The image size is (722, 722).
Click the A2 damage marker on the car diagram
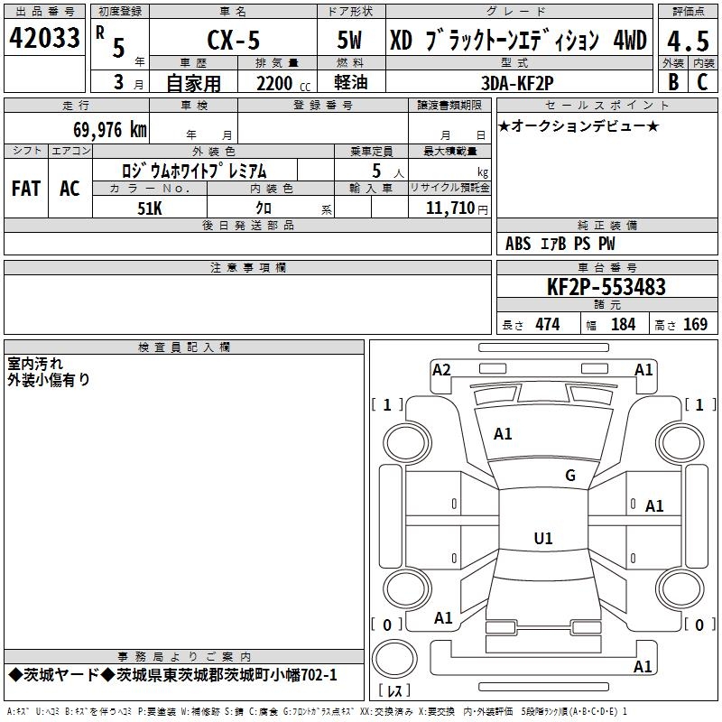pyautogui.click(x=441, y=369)
